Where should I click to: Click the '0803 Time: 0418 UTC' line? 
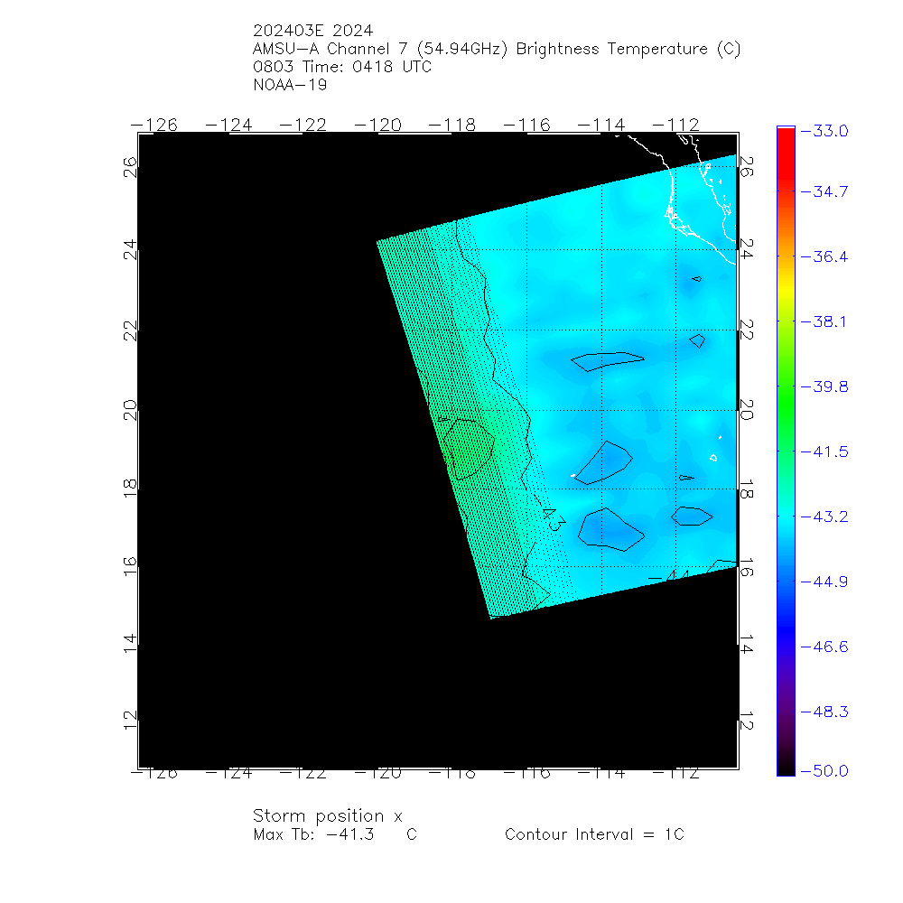point(342,67)
